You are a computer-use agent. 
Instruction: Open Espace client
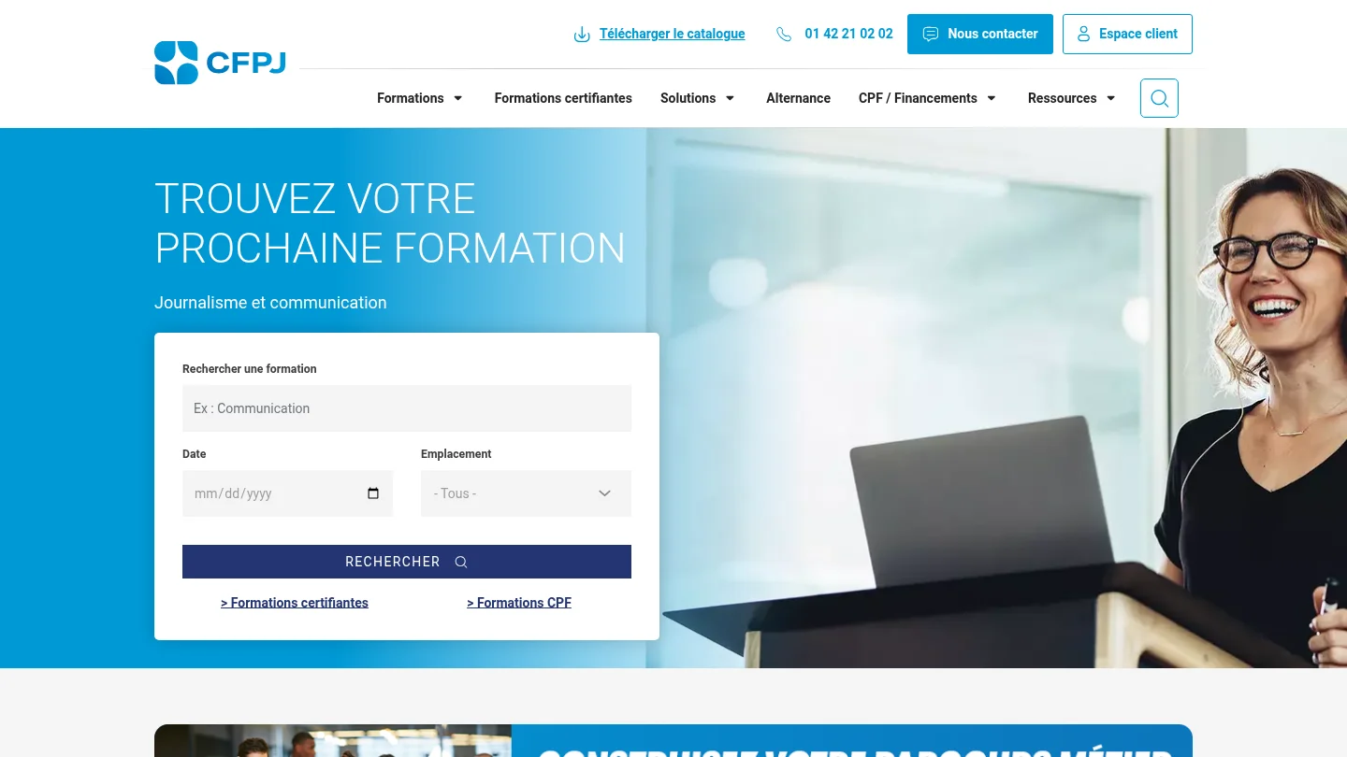[x=1127, y=34]
